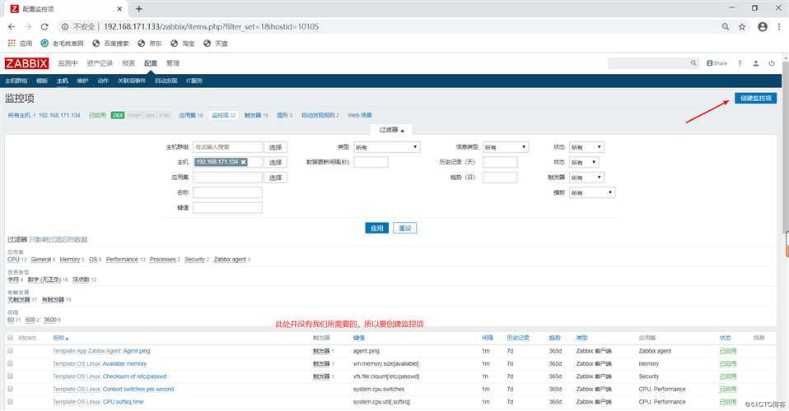789x411 pixels.
Task: Open the 状态 dropdown beside 历史记录
Action: click(x=584, y=162)
